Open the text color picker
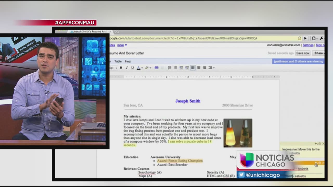 pos(139,68)
